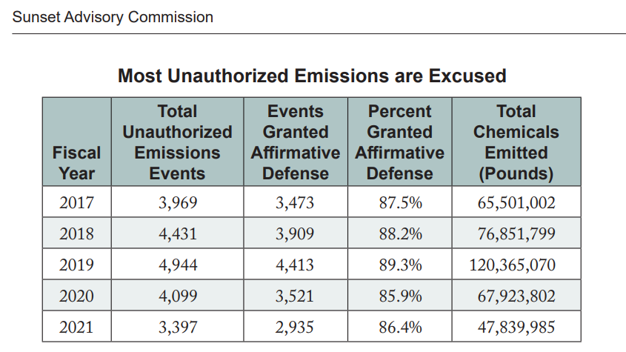Click the 67,923,802 chemicals emitted cell
This screenshot has height=352, width=626.
tap(516, 296)
